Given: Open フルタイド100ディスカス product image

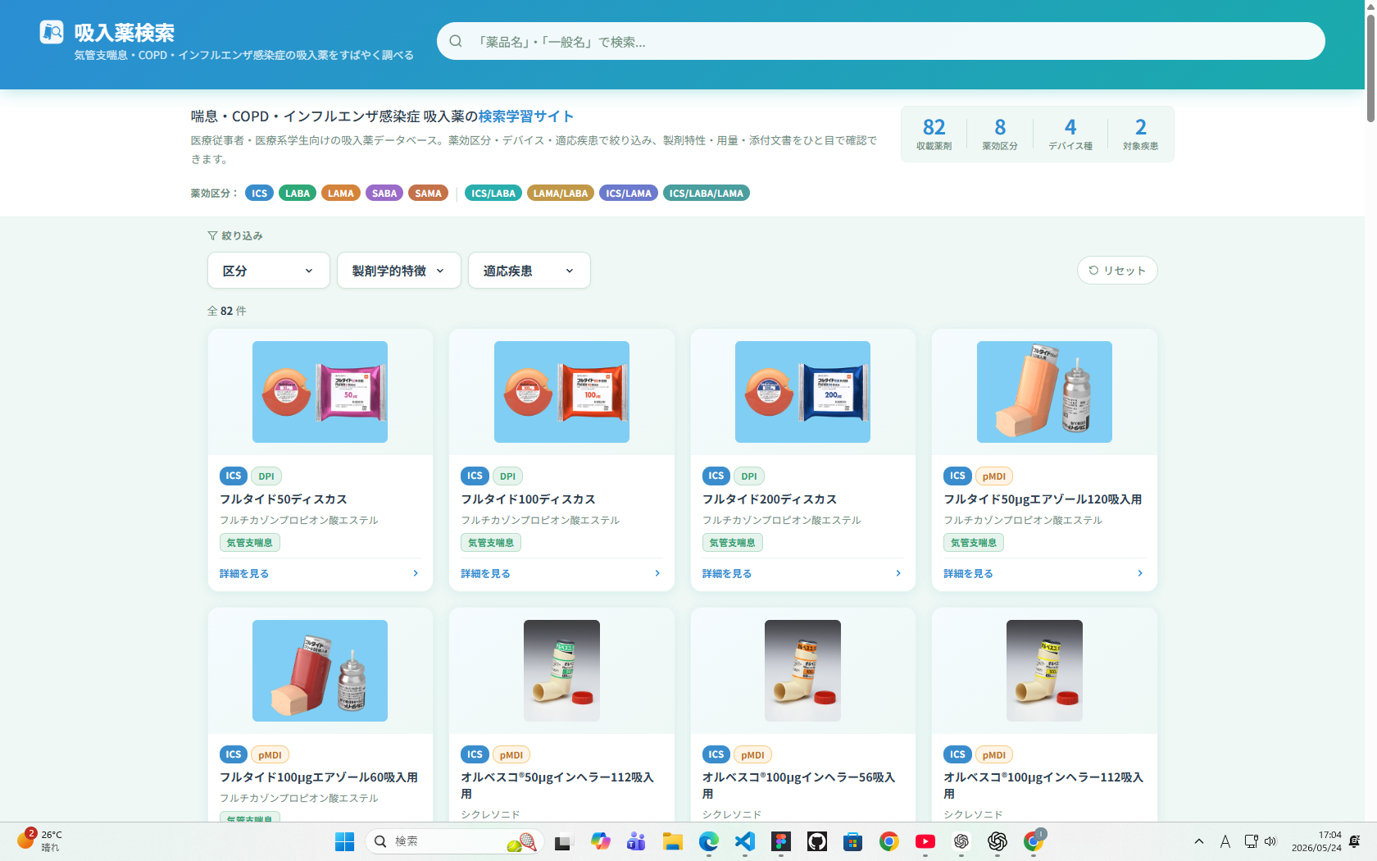Looking at the screenshot, I should tap(561, 392).
